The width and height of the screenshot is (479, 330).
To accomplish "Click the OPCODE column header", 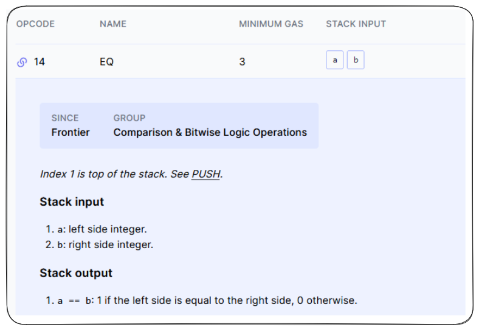I will [35, 24].
